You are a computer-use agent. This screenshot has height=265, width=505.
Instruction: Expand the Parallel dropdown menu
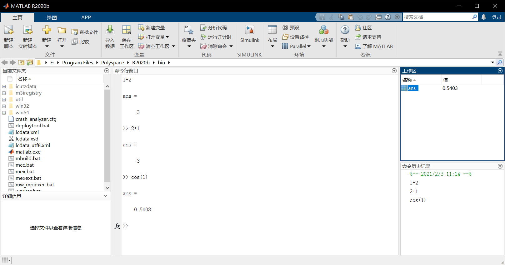[x=309, y=46]
